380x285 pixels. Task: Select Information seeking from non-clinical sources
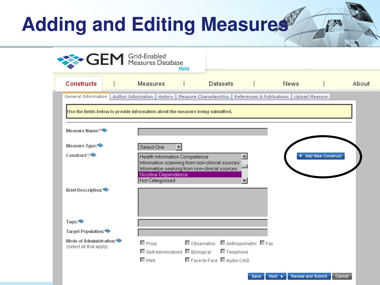190,168
